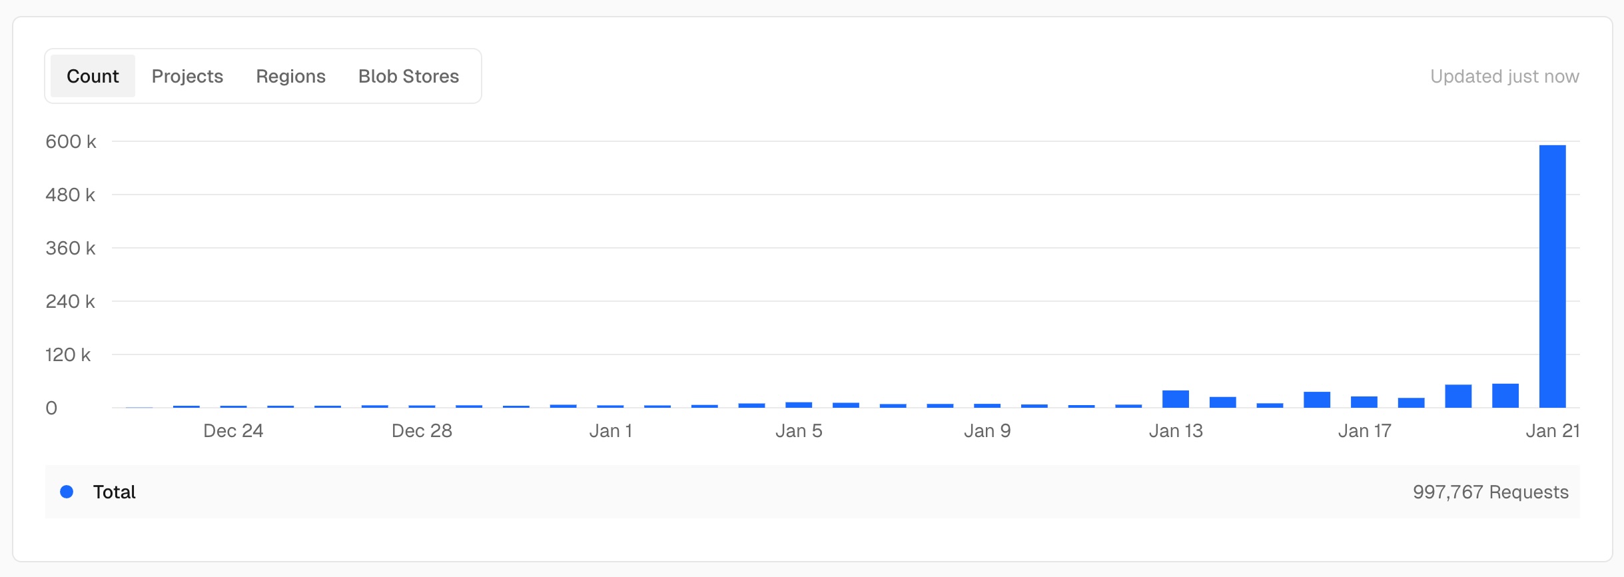The width and height of the screenshot is (1624, 577).
Task: Click the Dec 24 axis label
Action: (233, 430)
